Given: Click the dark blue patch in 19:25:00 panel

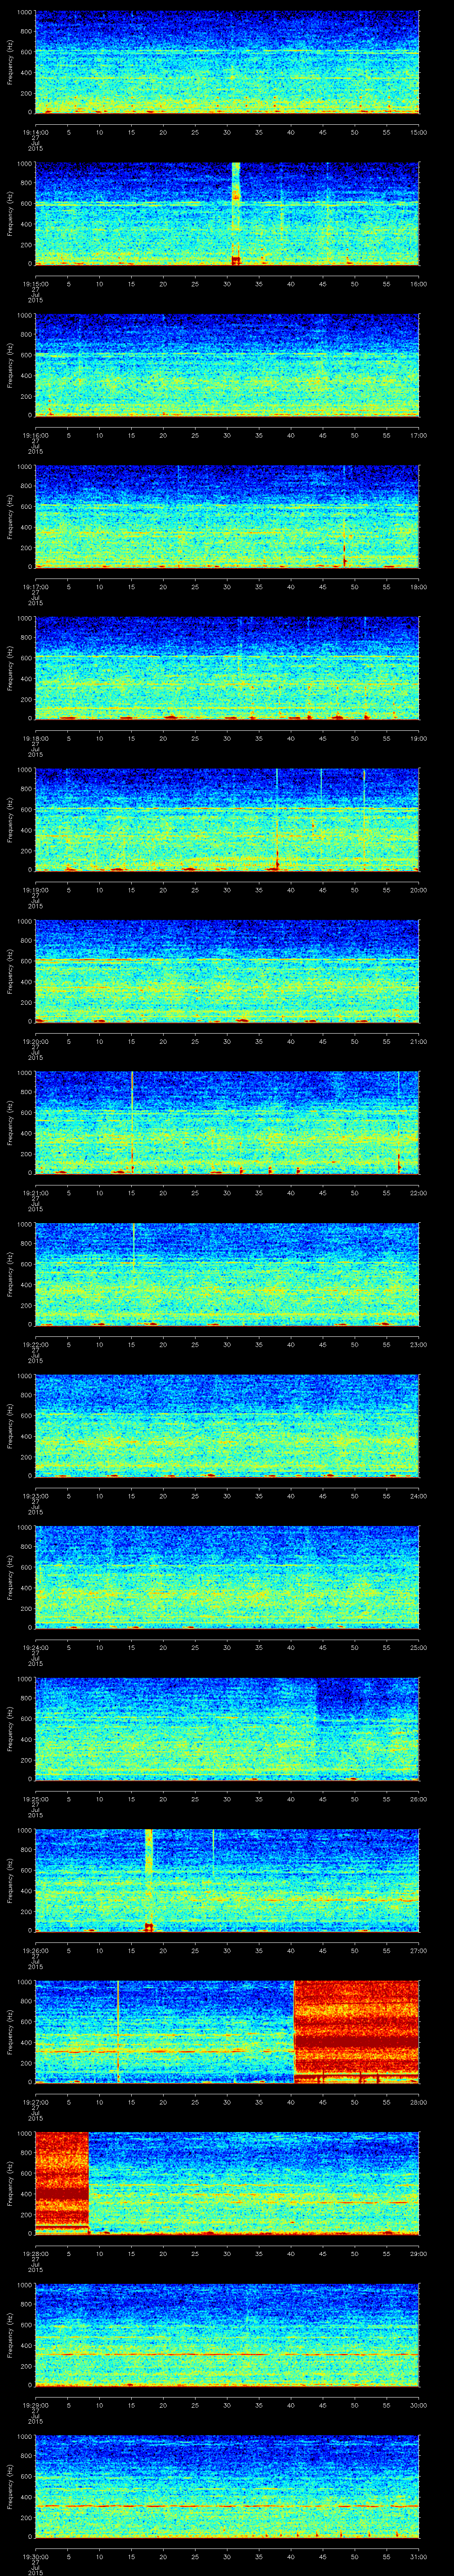Looking at the screenshot, I should point(367,1700).
